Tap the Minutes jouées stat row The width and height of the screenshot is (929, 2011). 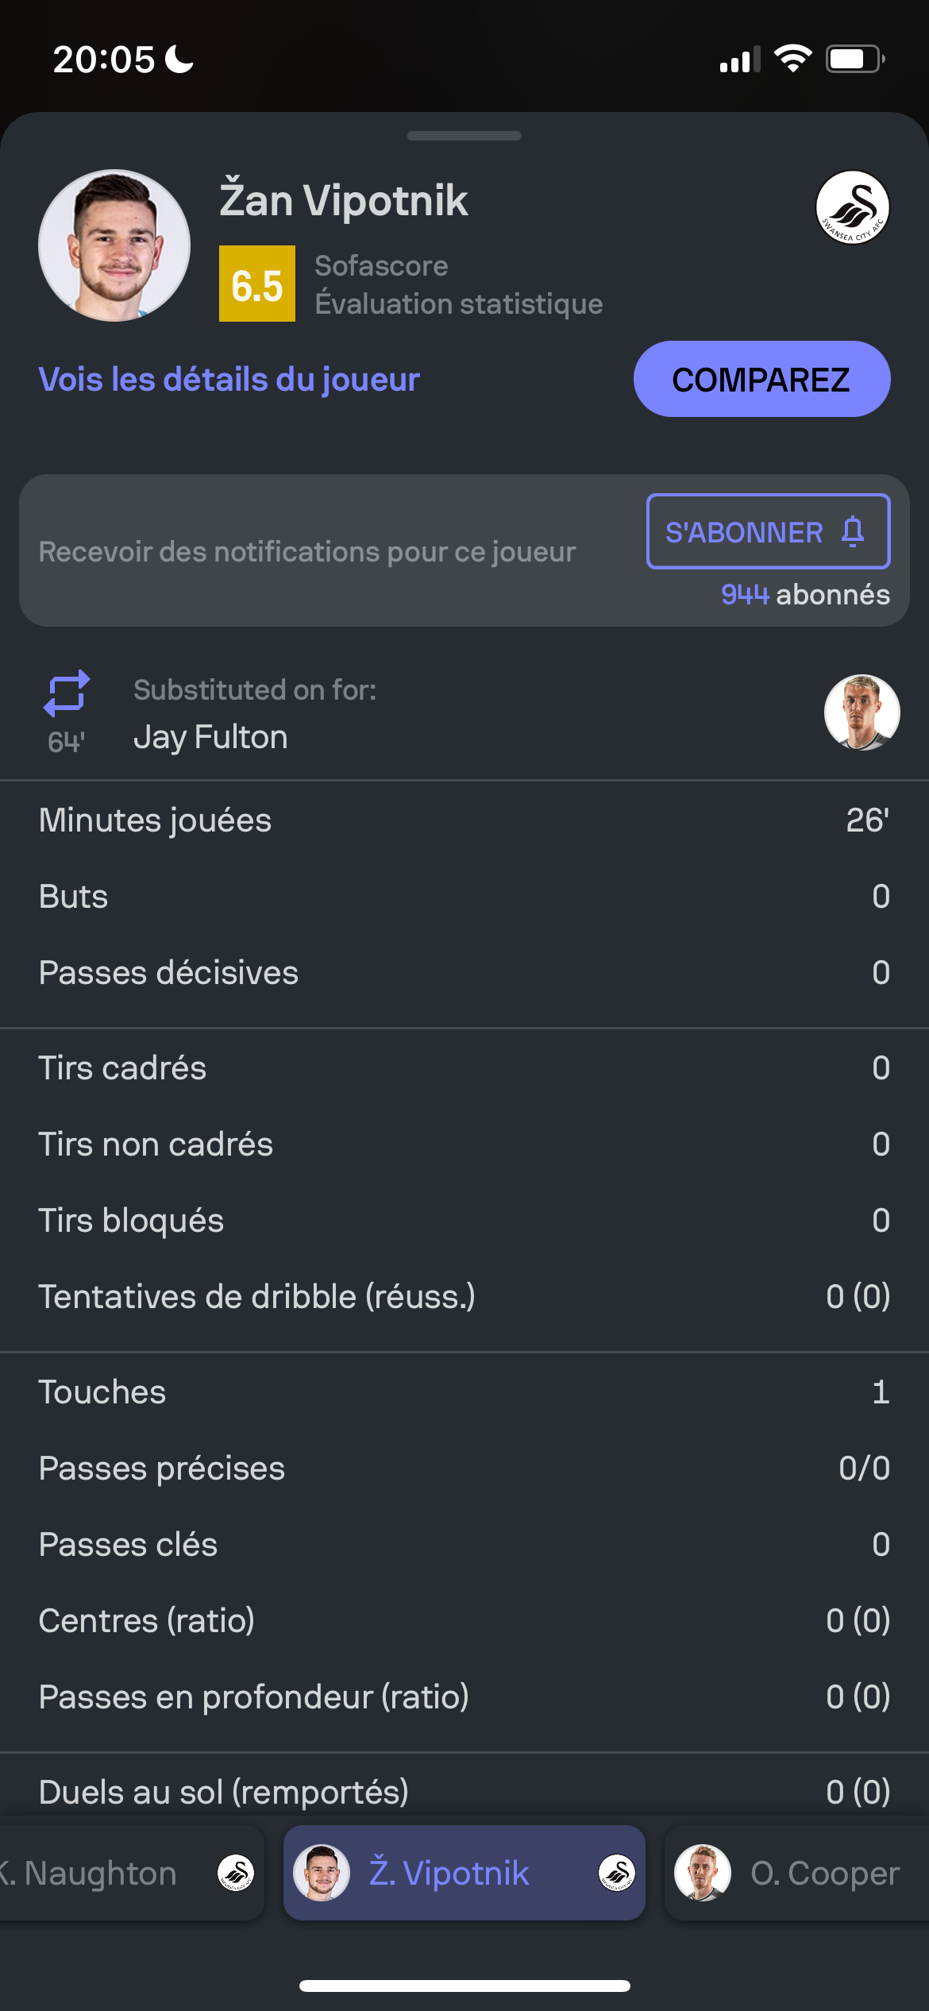coord(464,820)
